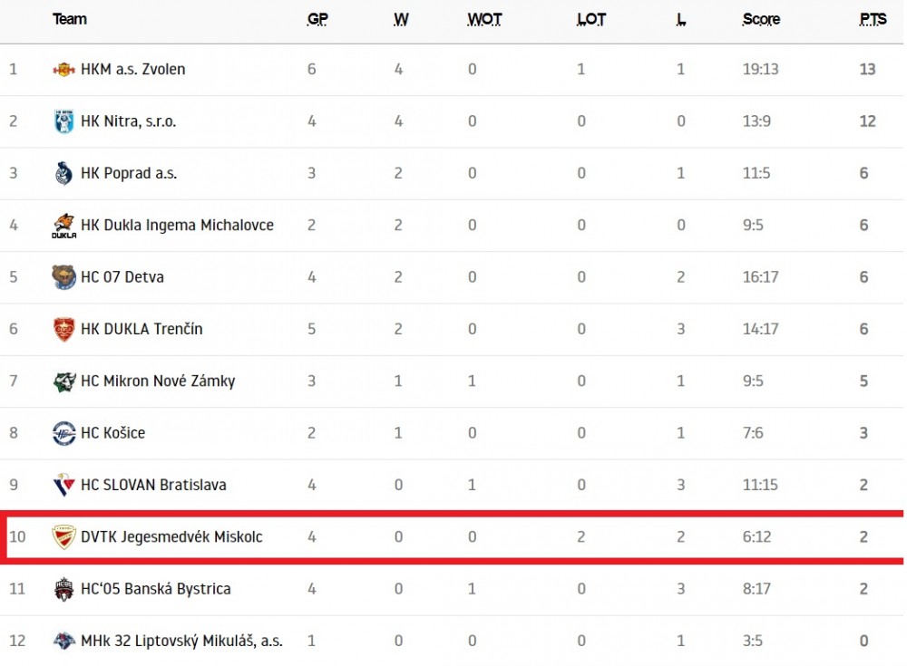The width and height of the screenshot is (907, 666).
Task: Click the HC 07 Detva bear logo
Action: tap(63, 277)
